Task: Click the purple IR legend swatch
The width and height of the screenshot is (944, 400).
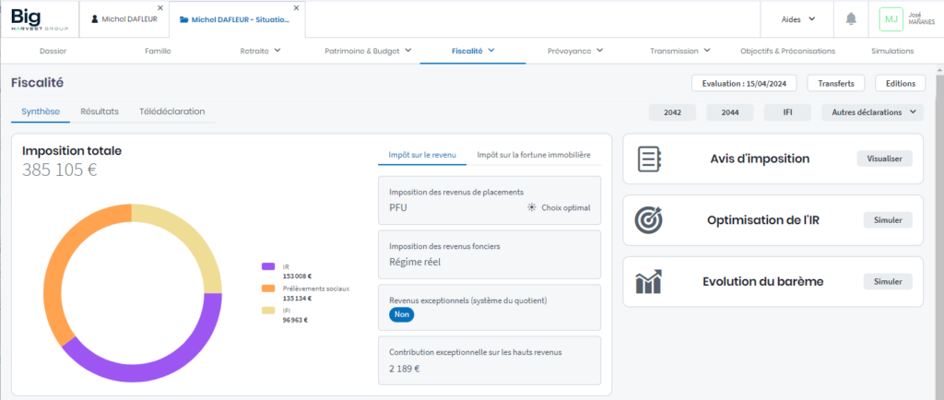Action: click(268, 266)
